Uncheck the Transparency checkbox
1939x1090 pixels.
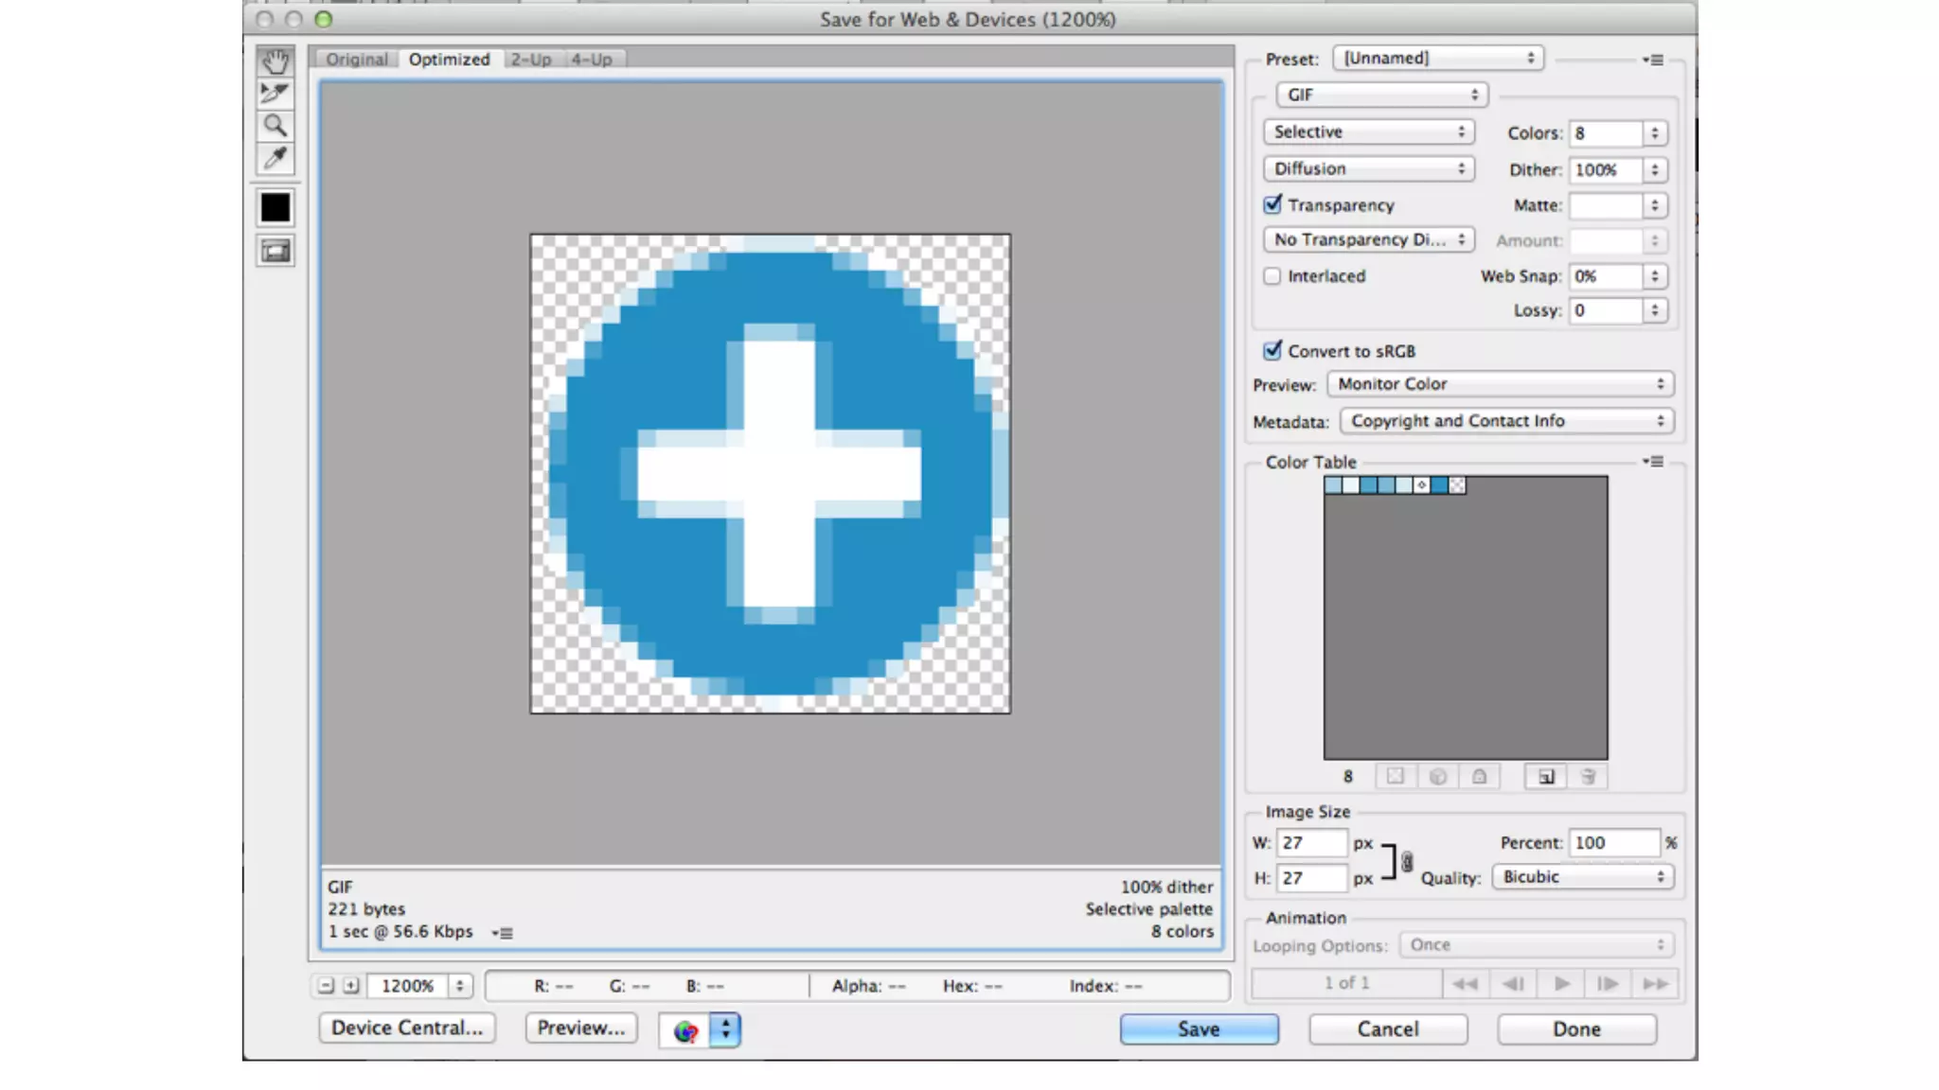click(x=1272, y=204)
